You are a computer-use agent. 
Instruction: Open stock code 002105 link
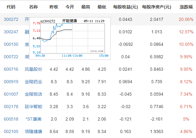(x=11, y=131)
